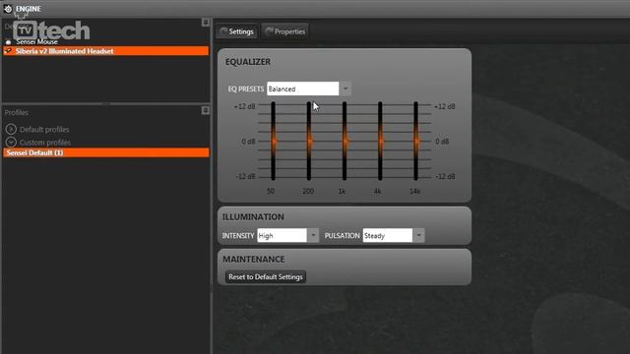Open the Intensity dropdown arrow
Screen dimensions: 630x354
tap(313, 235)
